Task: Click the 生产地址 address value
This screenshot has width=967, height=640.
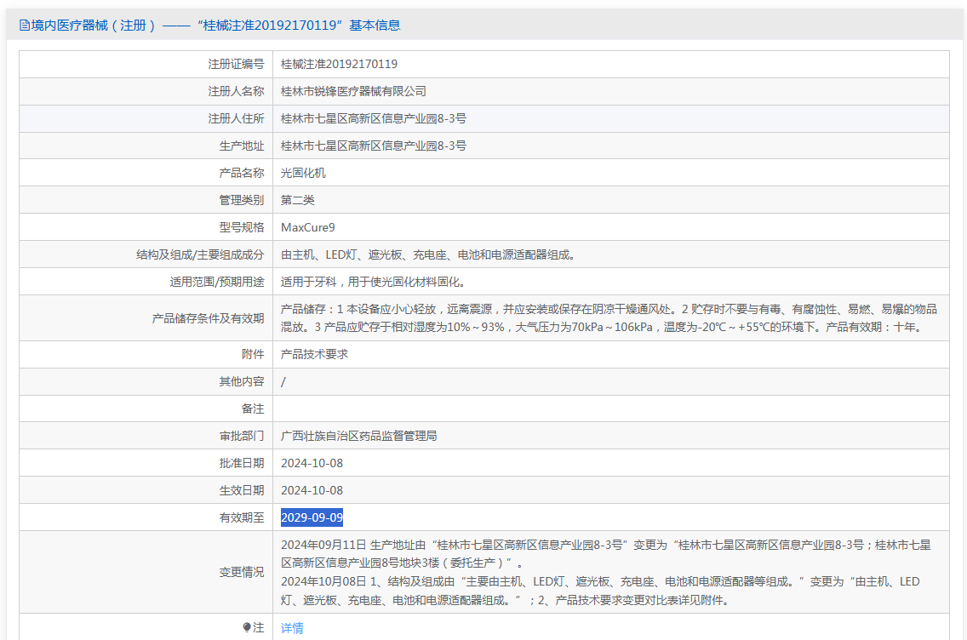Action: coord(373,146)
